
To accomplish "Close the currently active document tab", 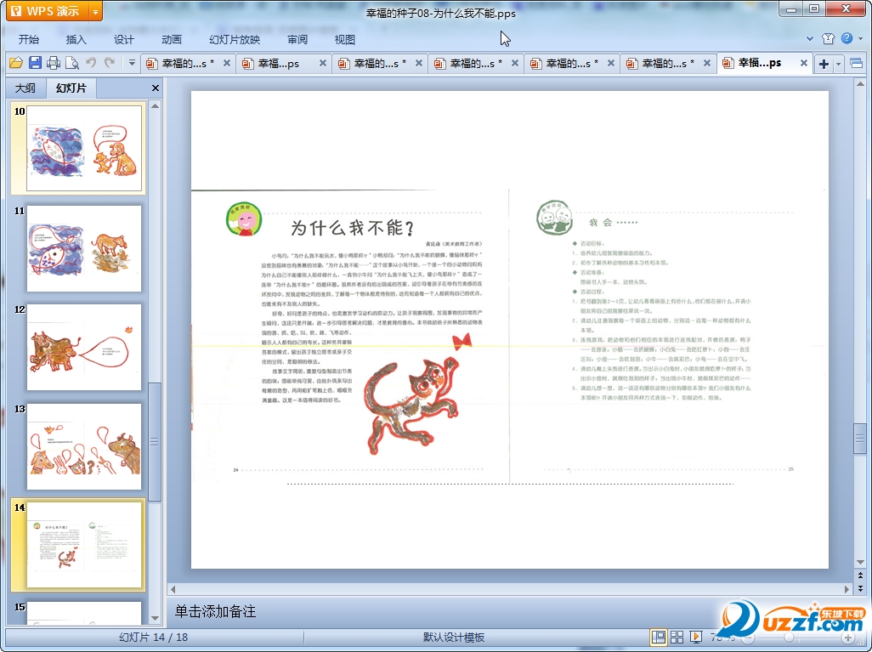I will pos(804,64).
